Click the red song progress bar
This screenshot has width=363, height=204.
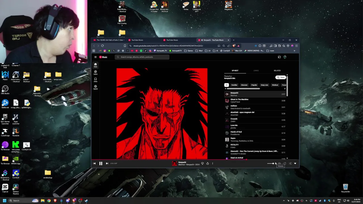click(x=169, y=160)
